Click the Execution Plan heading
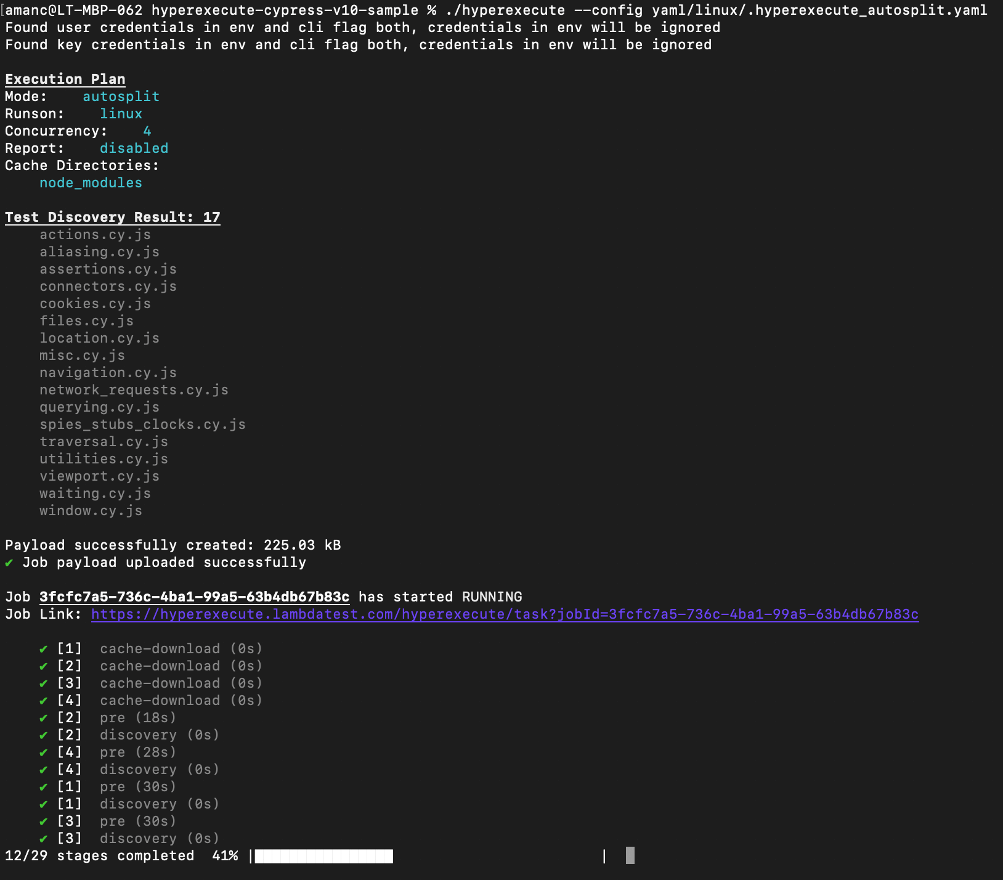Viewport: 1003px width, 880px height. click(x=65, y=79)
